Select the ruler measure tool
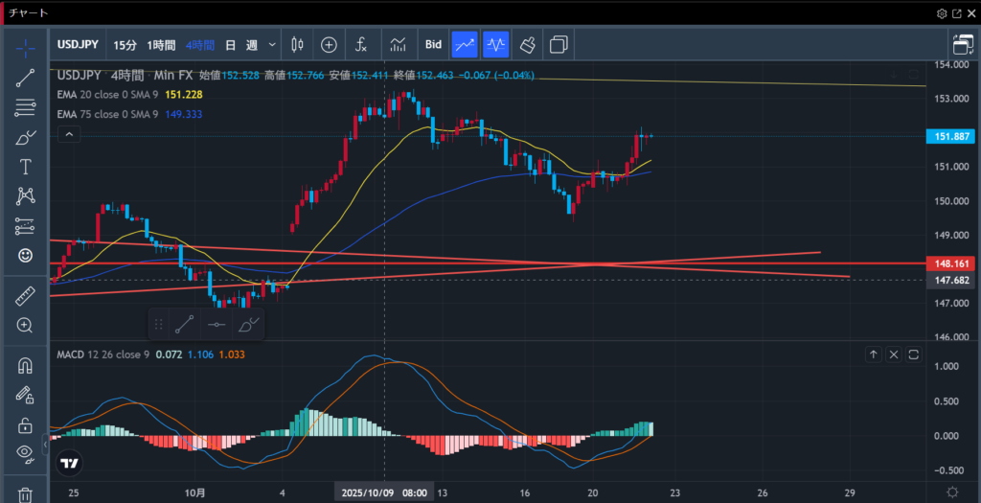981x503 pixels. click(x=26, y=296)
